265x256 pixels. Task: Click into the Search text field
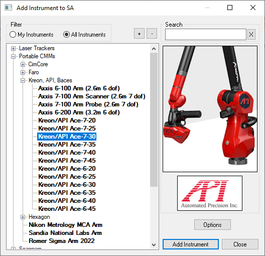[205, 35]
